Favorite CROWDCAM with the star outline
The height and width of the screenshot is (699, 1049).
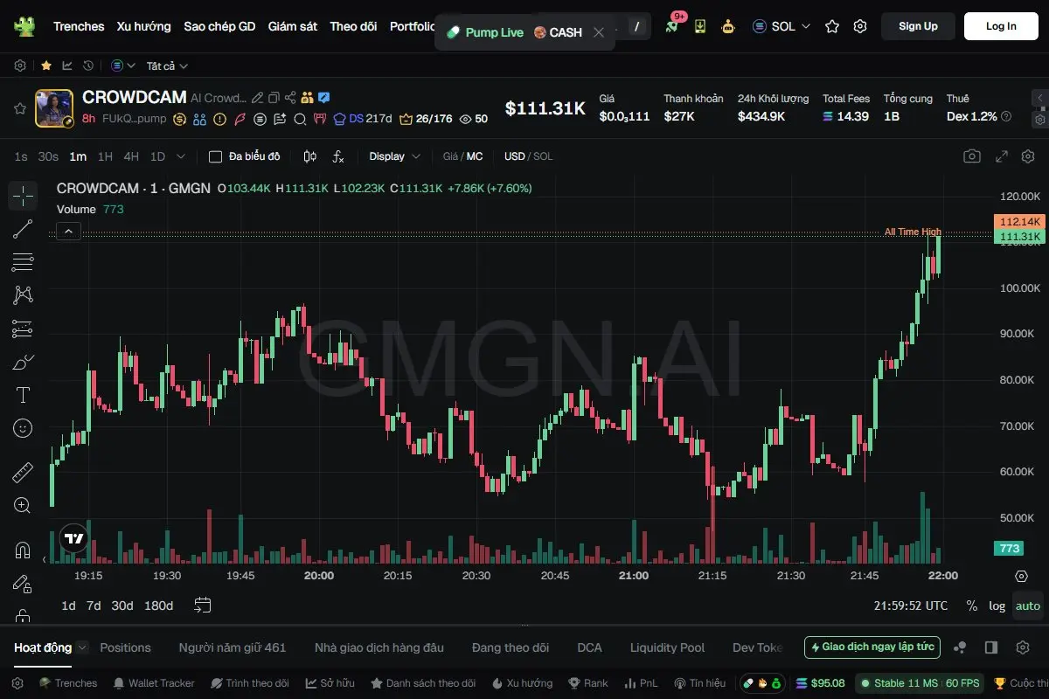pyautogui.click(x=19, y=108)
